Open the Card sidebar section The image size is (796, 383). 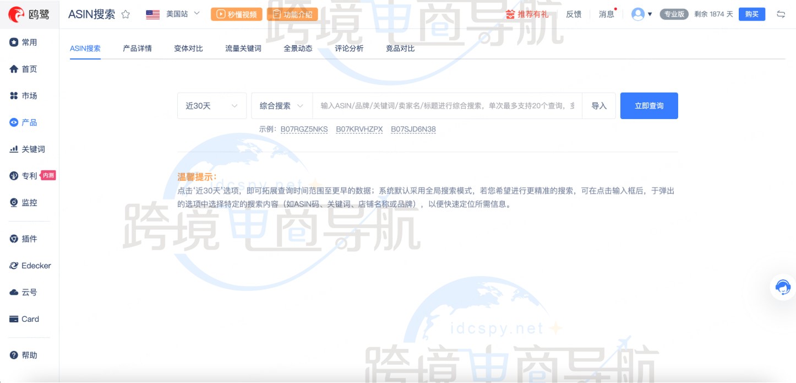pos(28,319)
